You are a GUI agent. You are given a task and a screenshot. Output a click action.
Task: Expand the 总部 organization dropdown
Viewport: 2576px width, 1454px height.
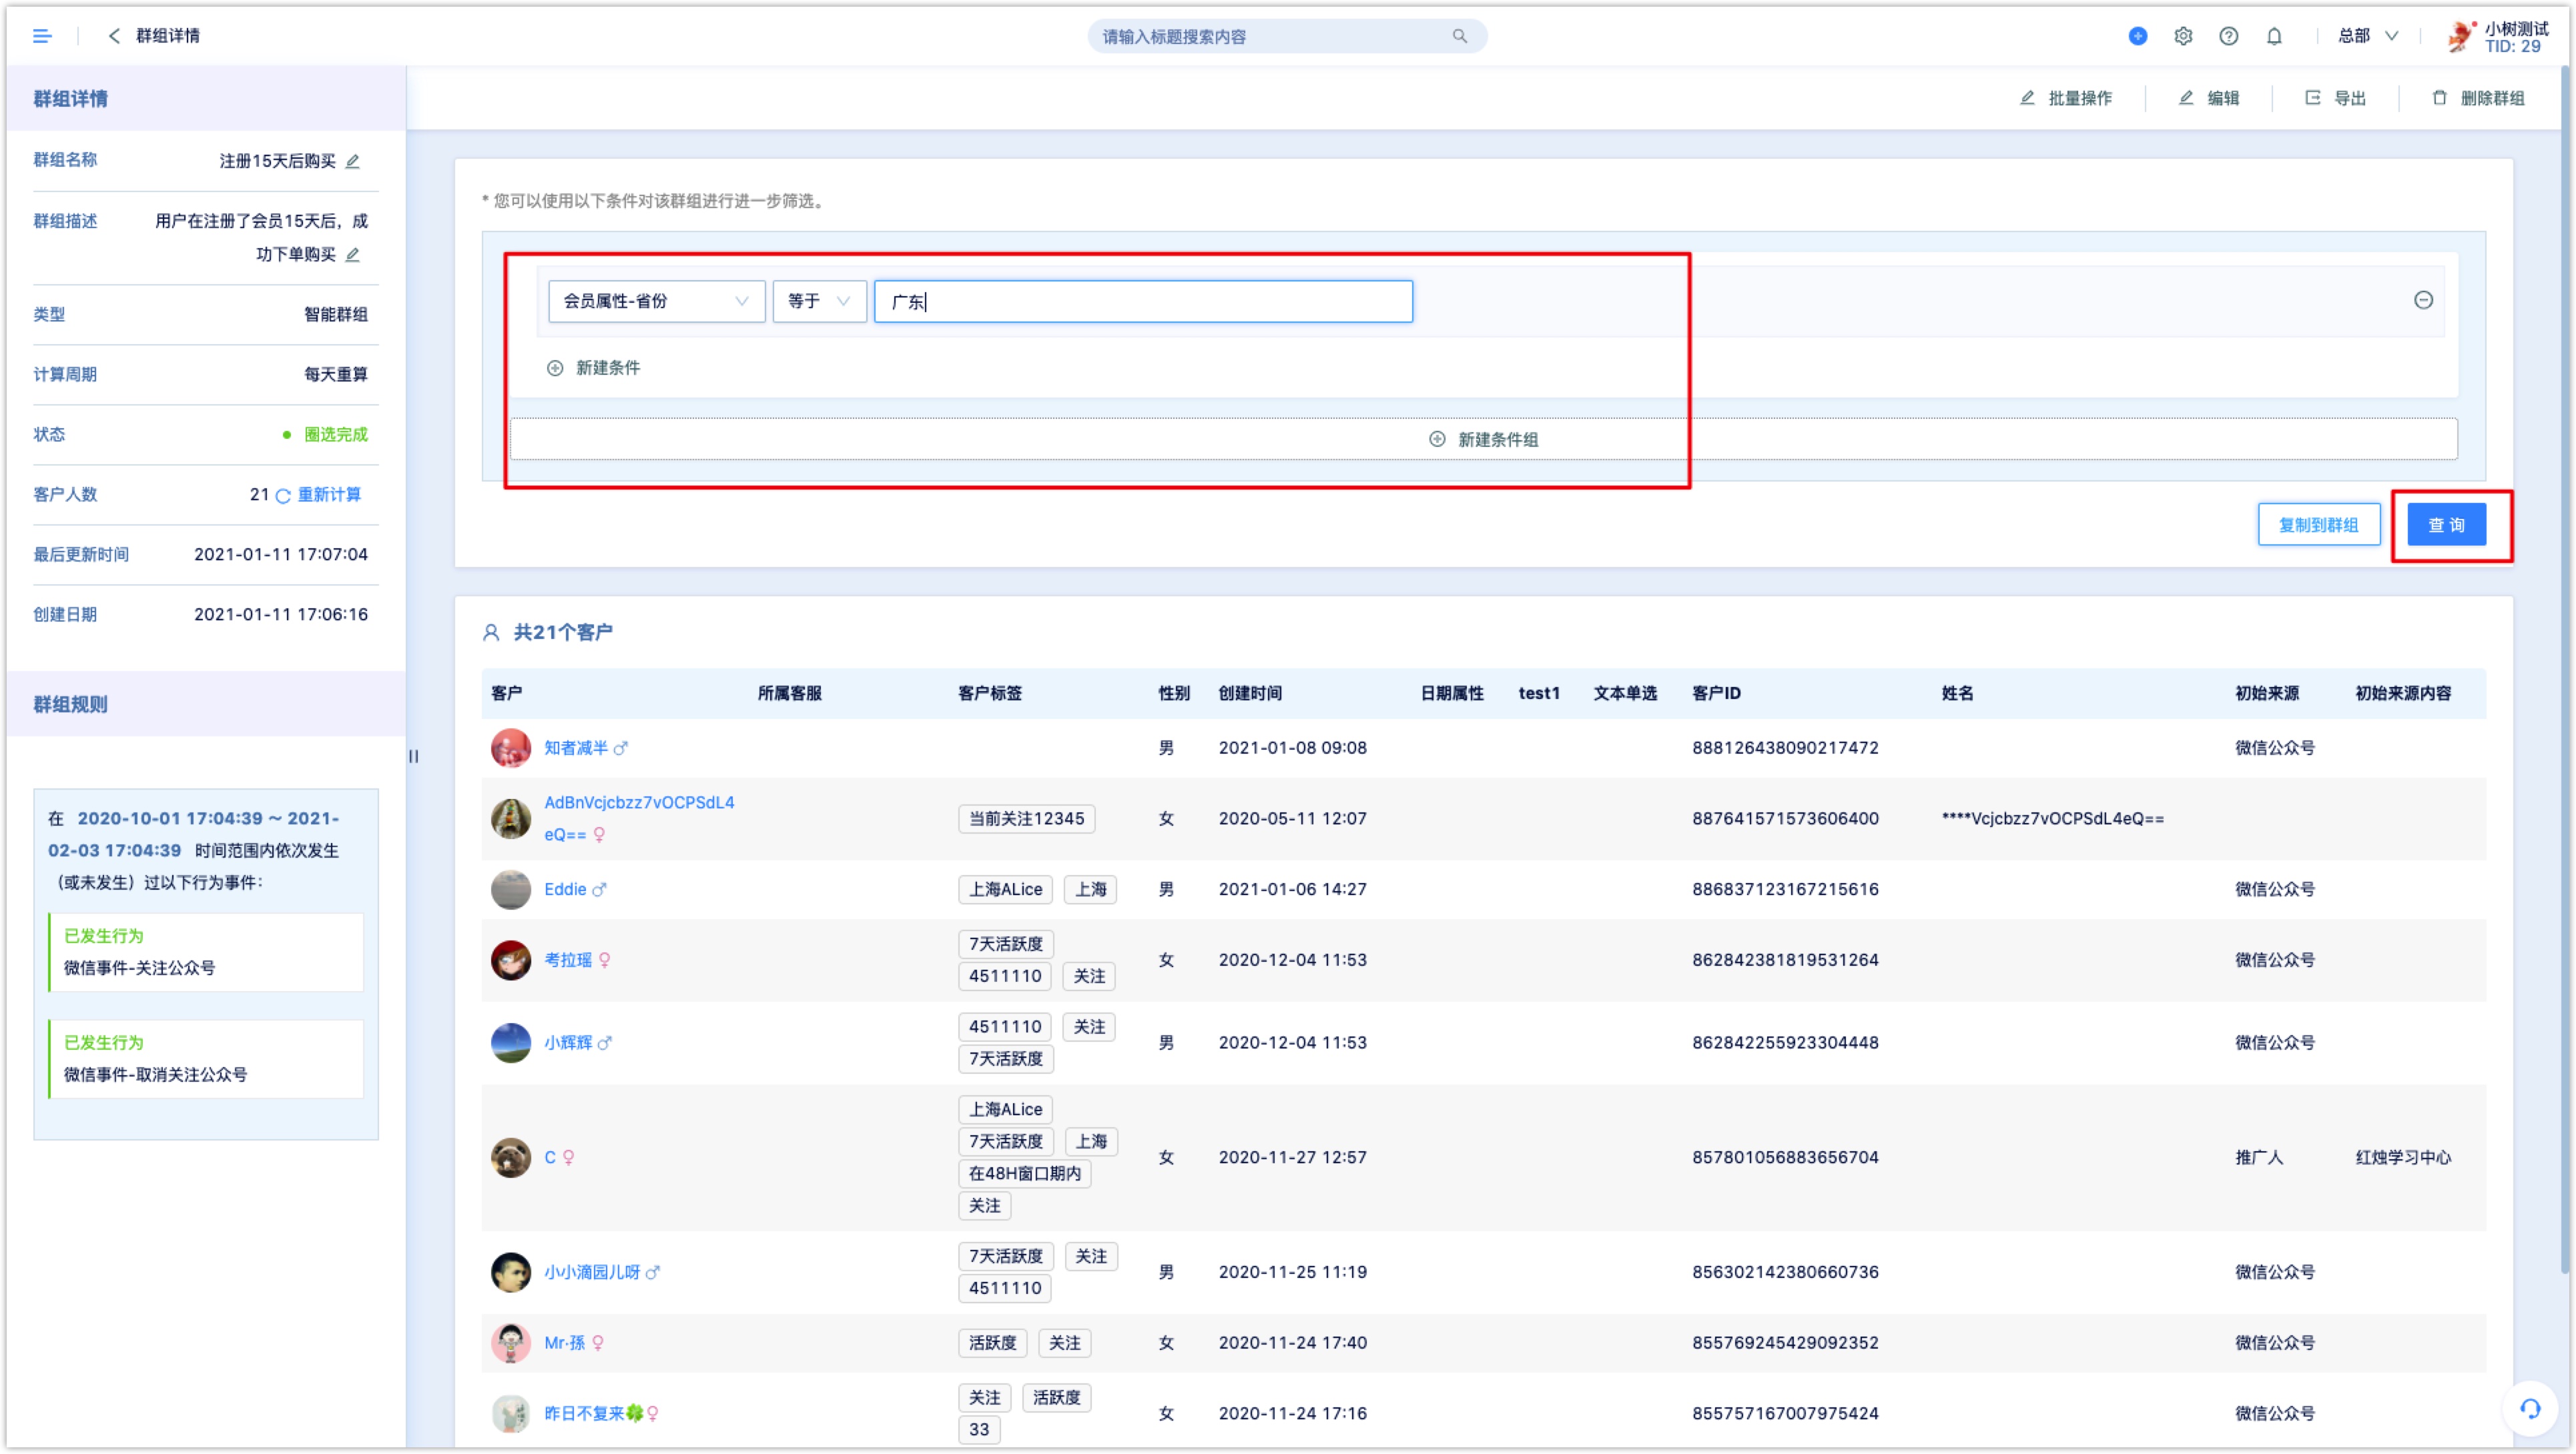pyautogui.click(x=2367, y=36)
